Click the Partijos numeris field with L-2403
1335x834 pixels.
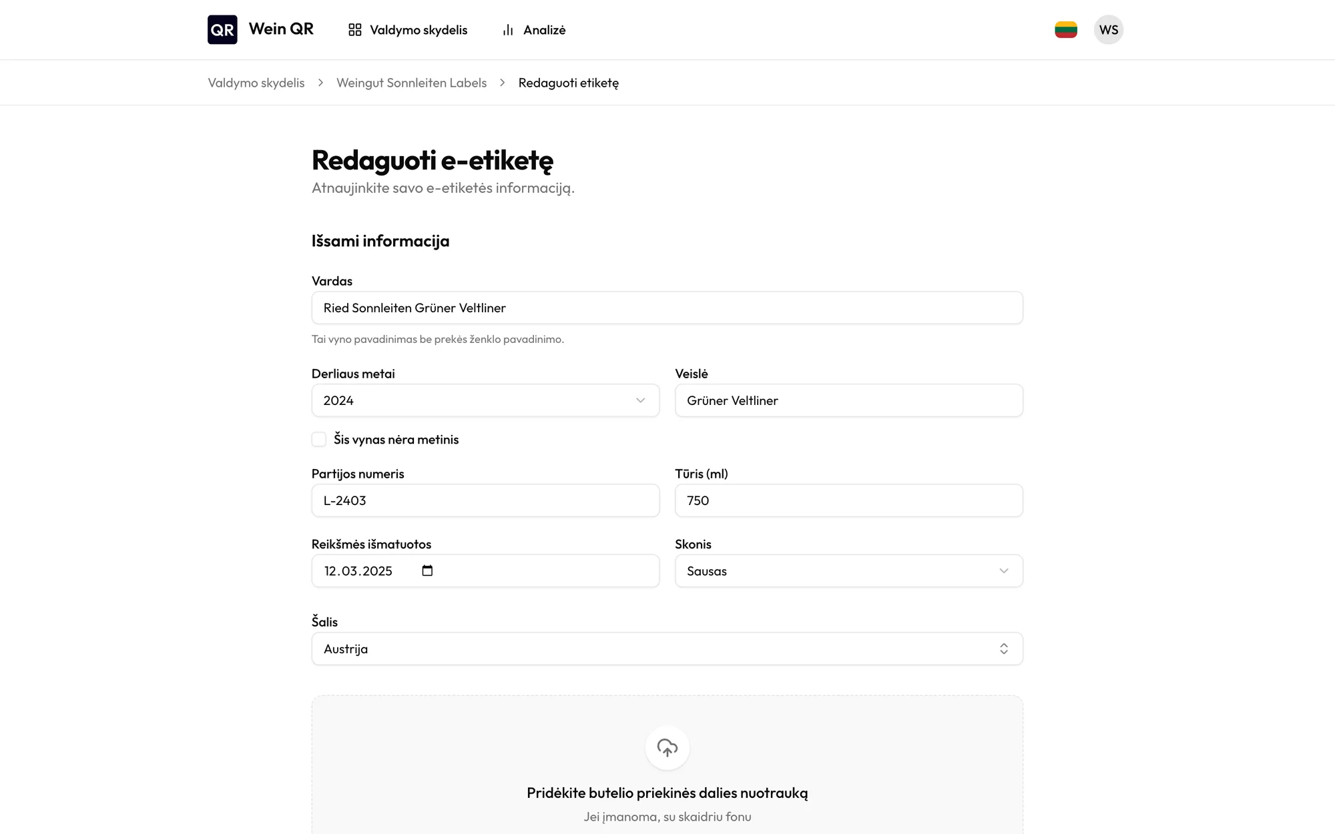point(485,500)
